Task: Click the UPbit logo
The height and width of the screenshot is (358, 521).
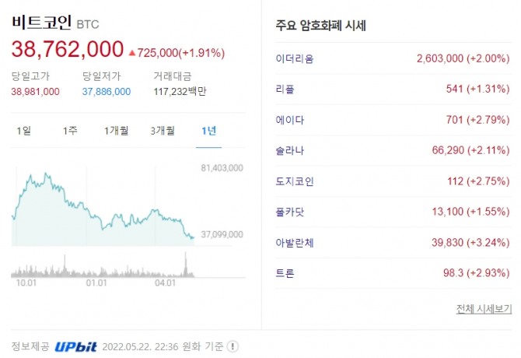Action: (75, 347)
